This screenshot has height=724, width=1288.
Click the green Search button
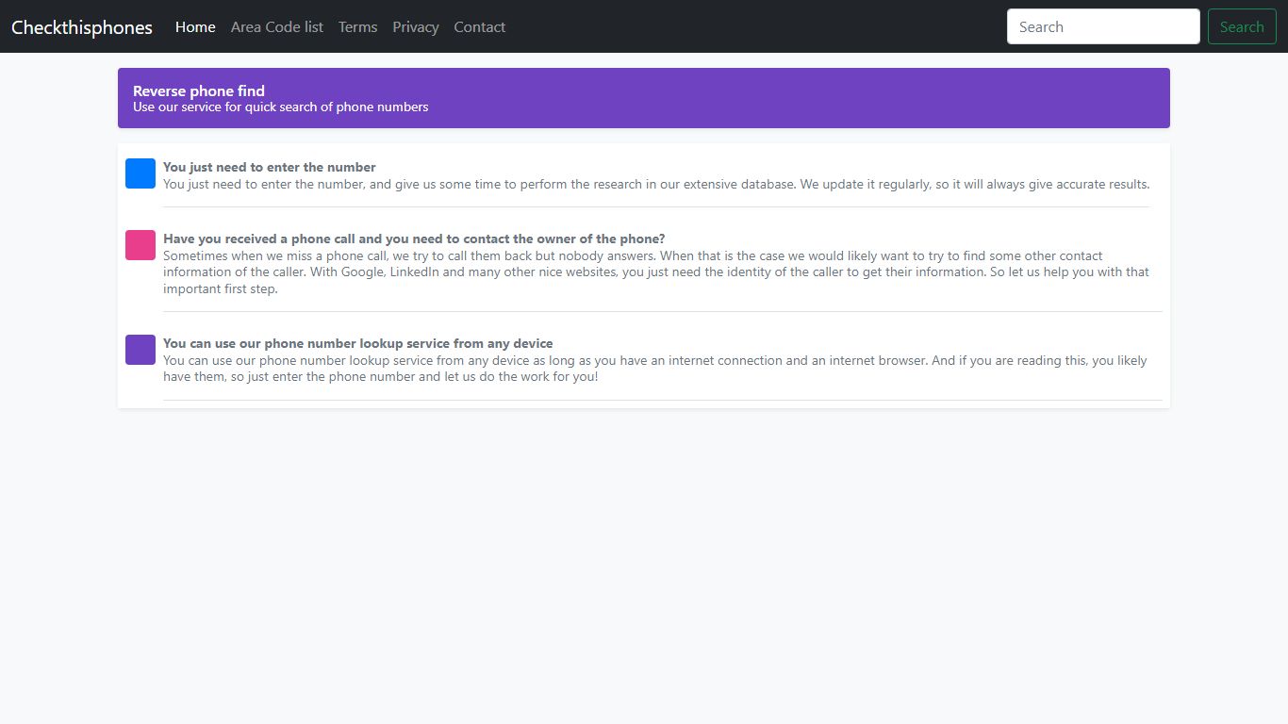click(1242, 26)
